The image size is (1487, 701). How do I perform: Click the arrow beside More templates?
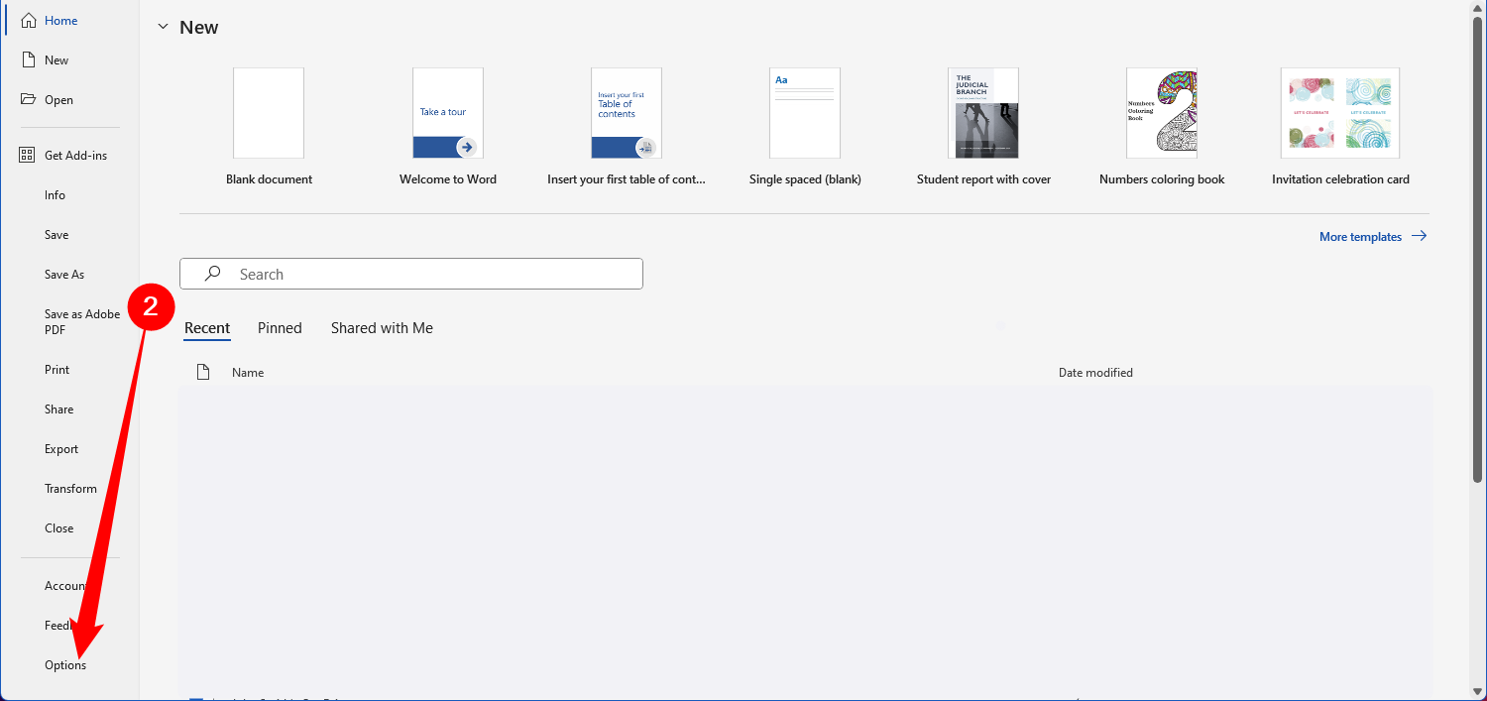(x=1419, y=237)
